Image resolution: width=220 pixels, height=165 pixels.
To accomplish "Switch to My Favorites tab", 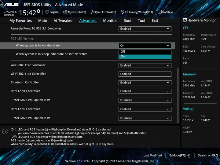I will click(21, 21).
